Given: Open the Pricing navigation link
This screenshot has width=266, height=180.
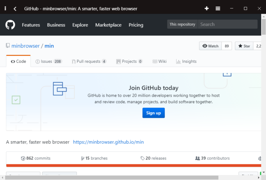Looking at the screenshot, I should [136, 25].
